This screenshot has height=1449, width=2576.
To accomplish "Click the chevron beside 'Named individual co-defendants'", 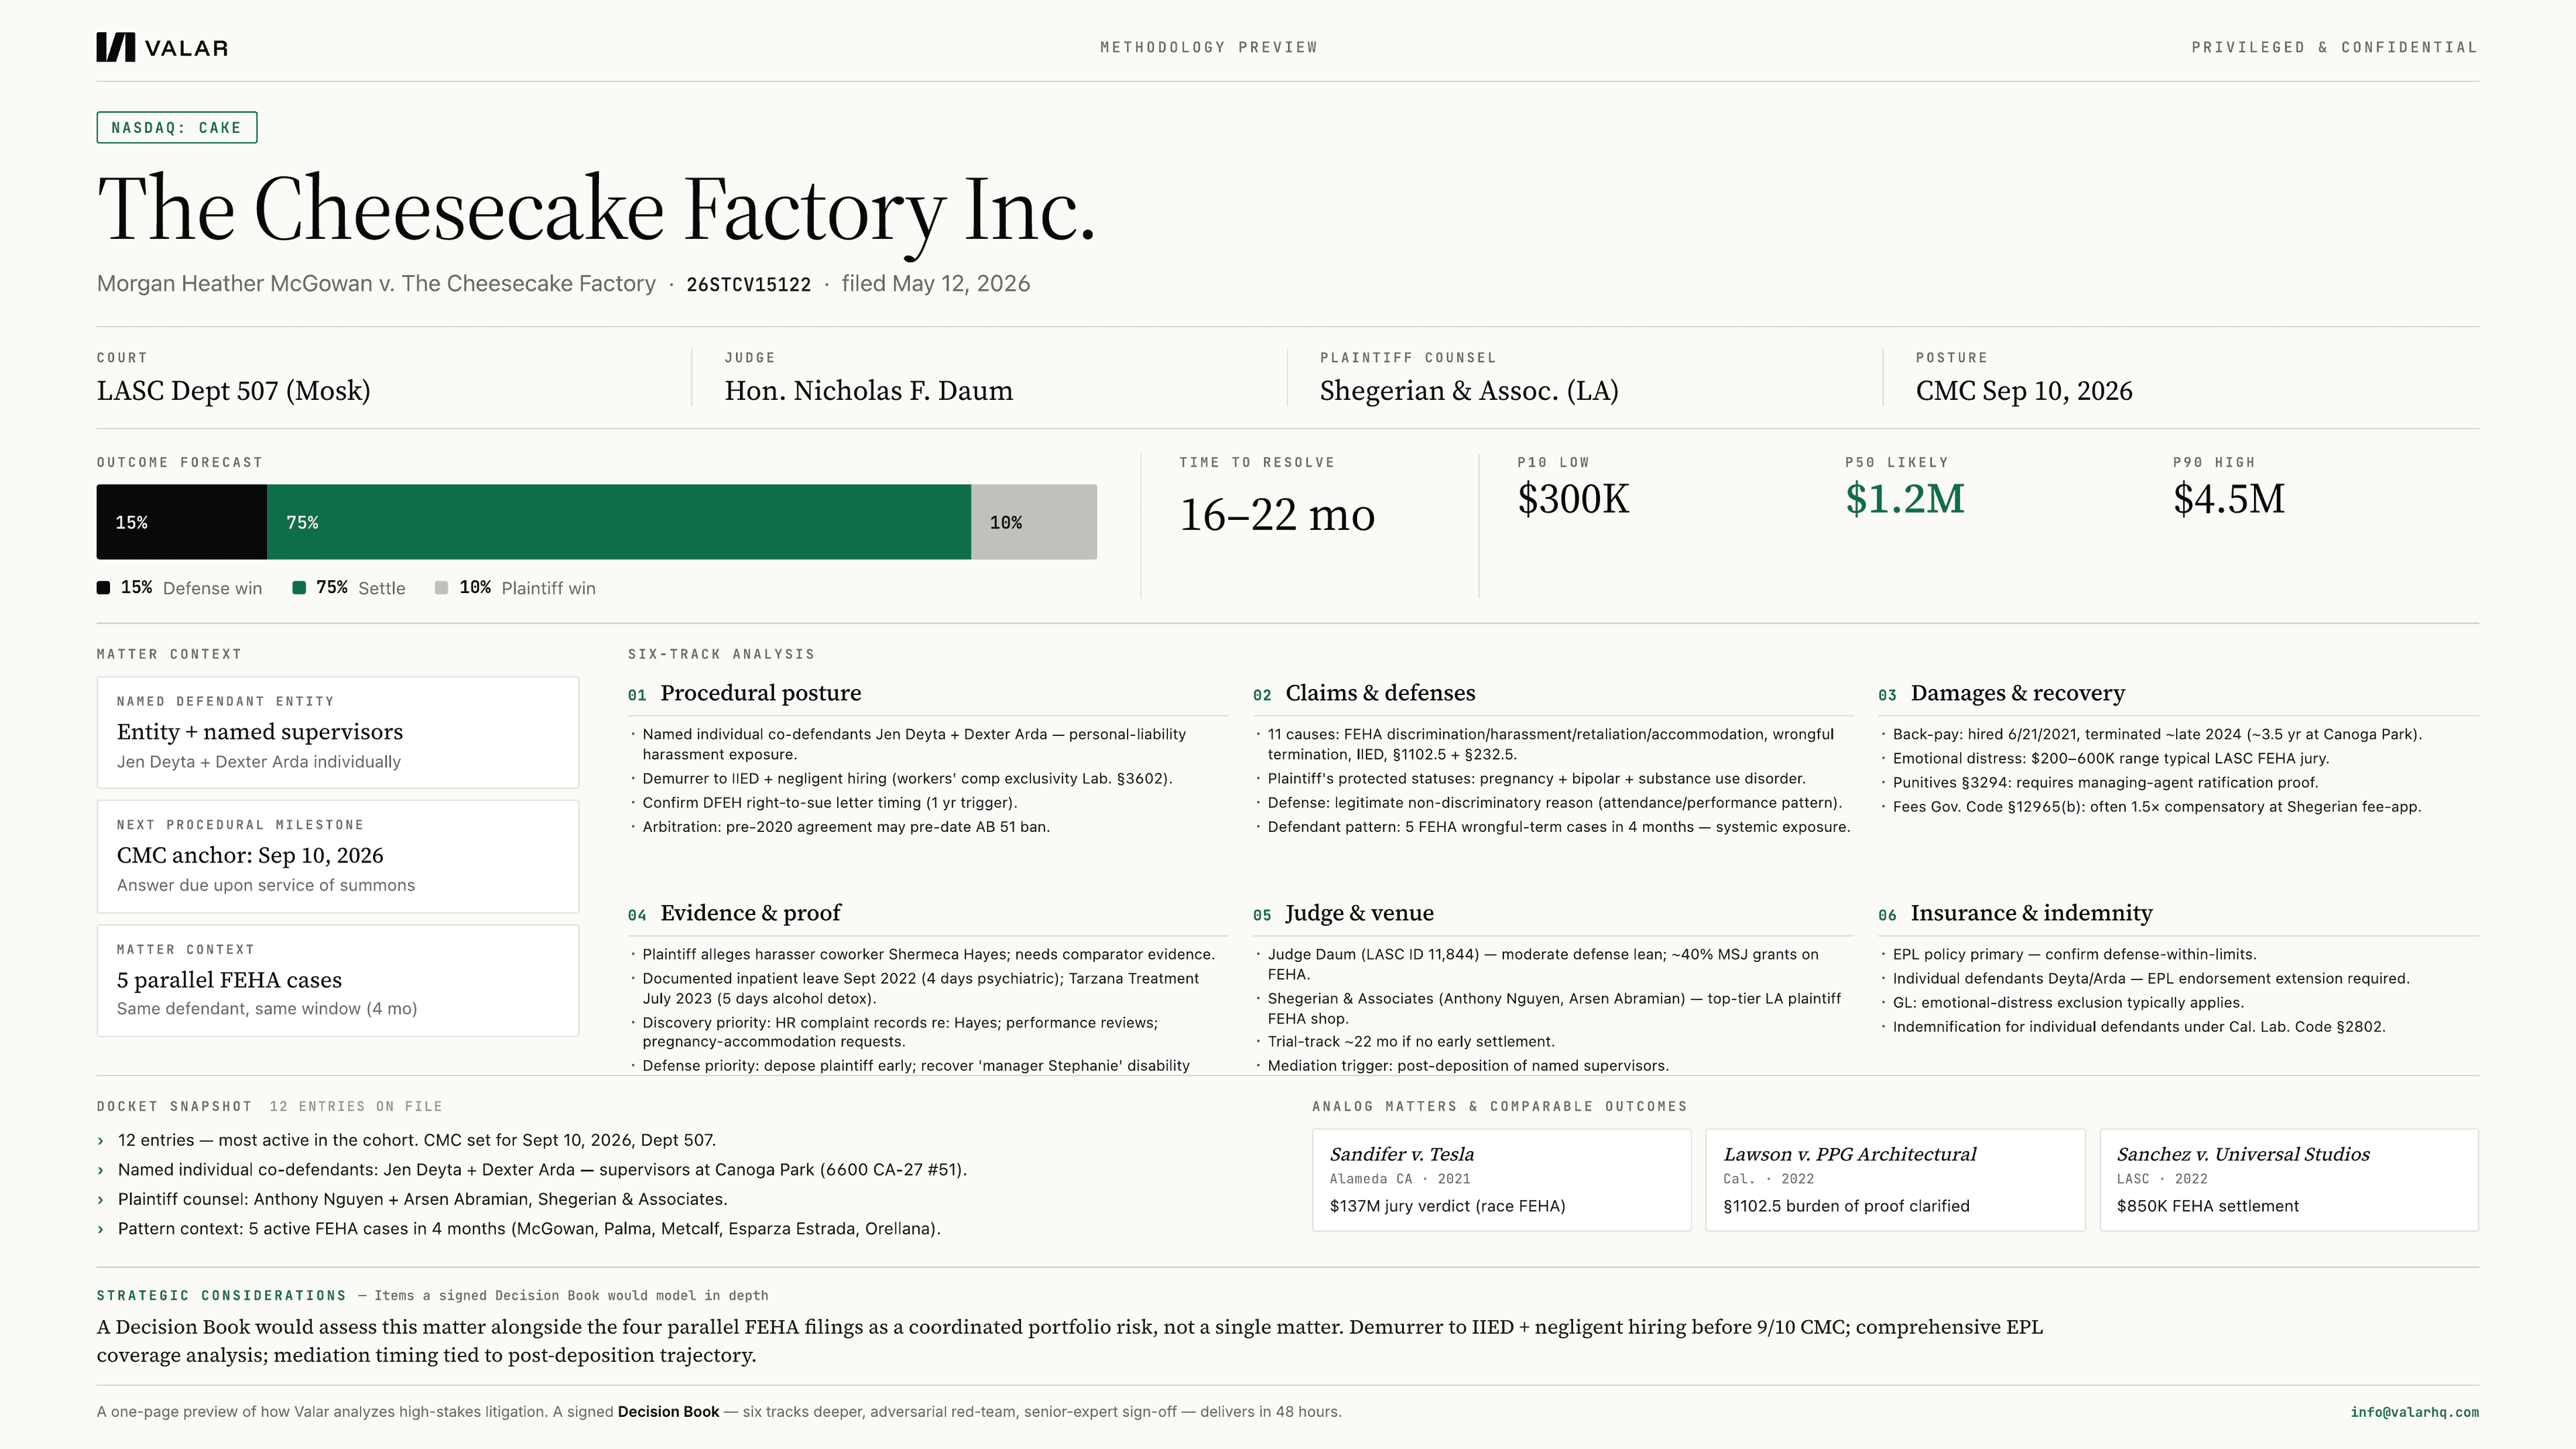I will pos(101,1170).
